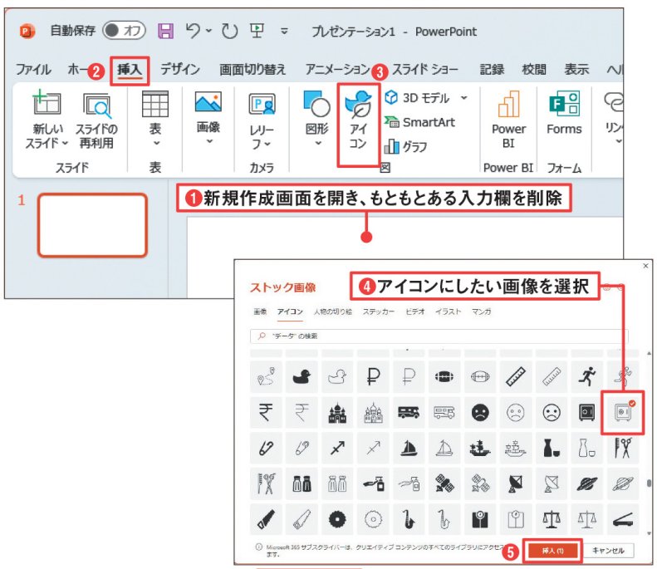657x569 pixels.
Task: Select the アイコン tab in stock dialog
Action: coord(290,311)
